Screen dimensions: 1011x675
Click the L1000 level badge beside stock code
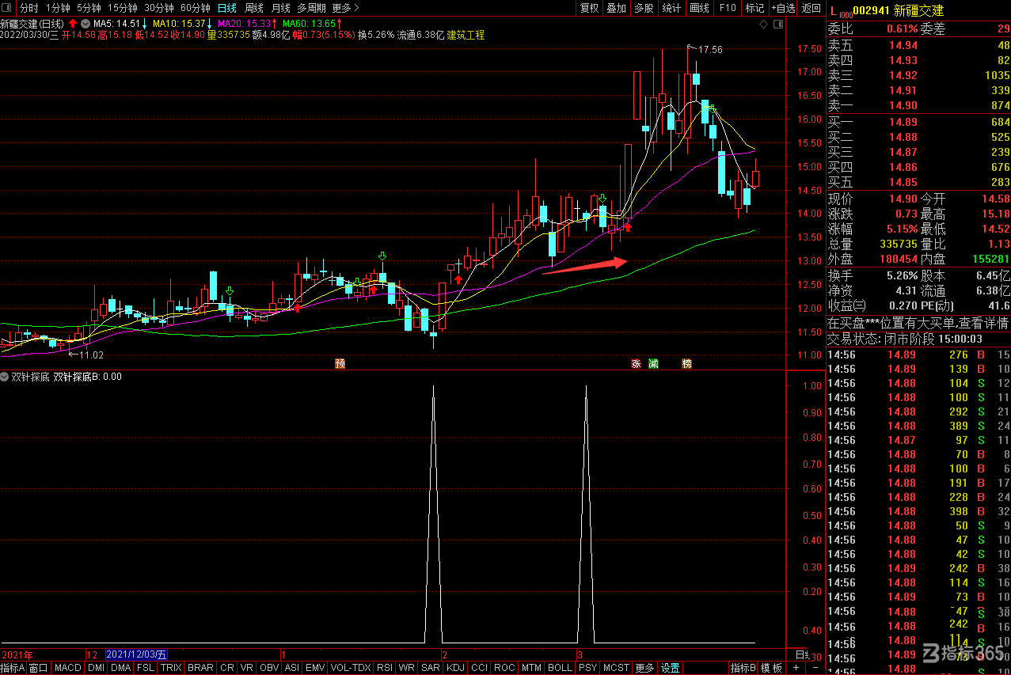(x=841, y=10)
